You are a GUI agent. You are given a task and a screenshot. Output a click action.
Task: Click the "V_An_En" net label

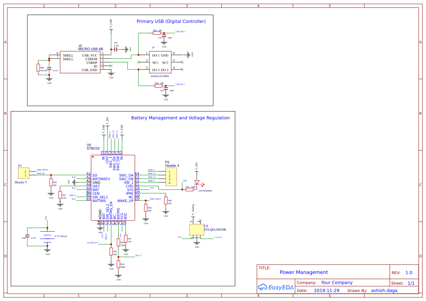pyautogui.click(x=218, y=237)
